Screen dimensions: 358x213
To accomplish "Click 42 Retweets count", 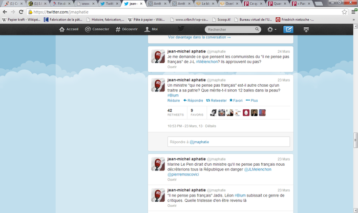I will coord(175,112).
